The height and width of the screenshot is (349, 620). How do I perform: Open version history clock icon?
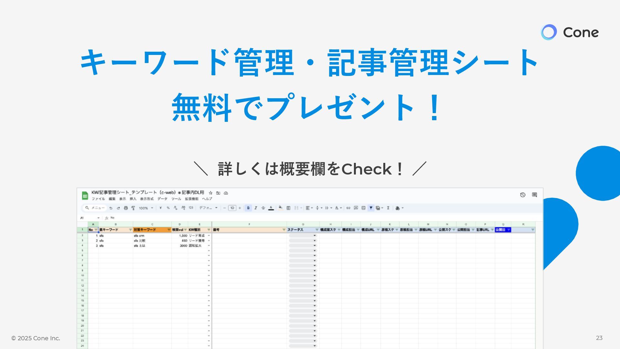coord(522,195)
